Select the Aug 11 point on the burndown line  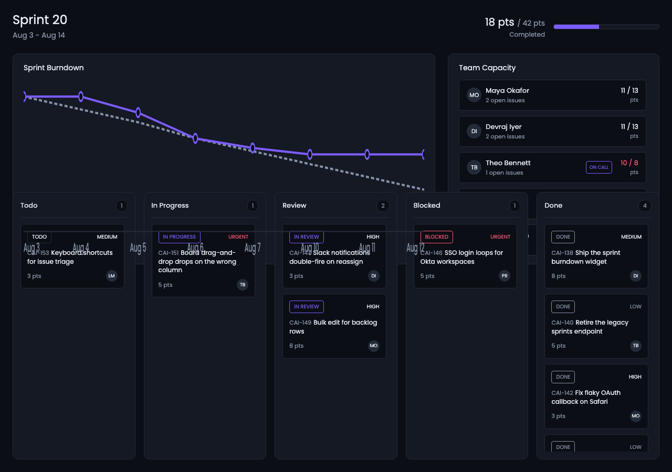point(367,154)
